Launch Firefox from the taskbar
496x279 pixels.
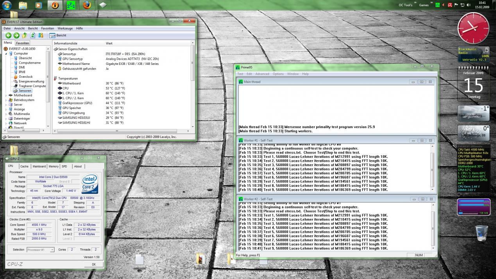87,5
